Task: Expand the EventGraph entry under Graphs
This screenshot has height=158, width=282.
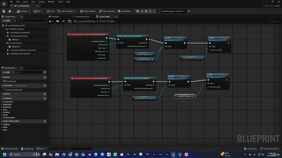Action: coord(2,81)
